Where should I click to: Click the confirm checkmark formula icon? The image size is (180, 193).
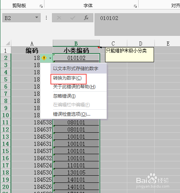(73, 18)
